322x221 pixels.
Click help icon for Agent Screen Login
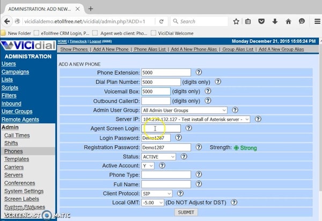(x=188, y=128)
